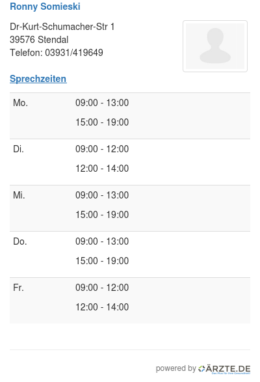This screenshot has width=260, height=382.
Task: Click the profile placeholder avatar image
Action: [215, 46]
